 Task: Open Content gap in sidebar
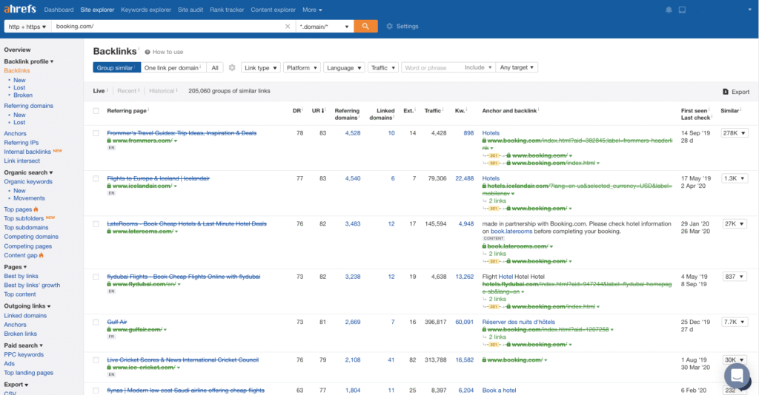point(21,255)
